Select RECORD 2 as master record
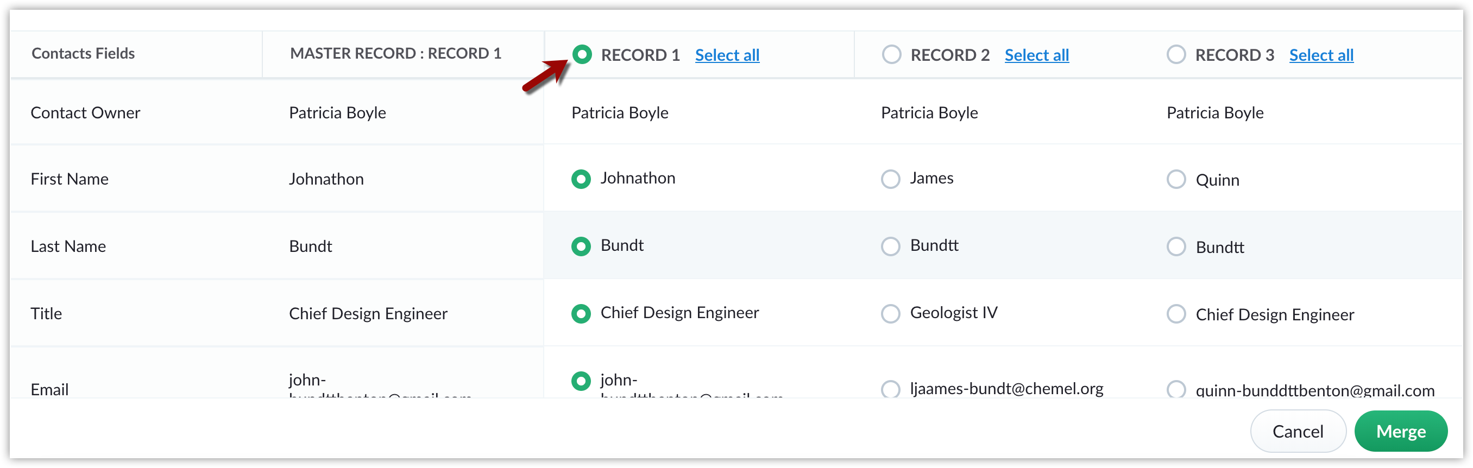The width and height of the screenshot is (1473, 468). tap(891, 55)
